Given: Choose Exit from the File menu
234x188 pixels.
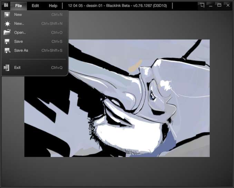Looking at the screenshot, I should coord(35,67).
